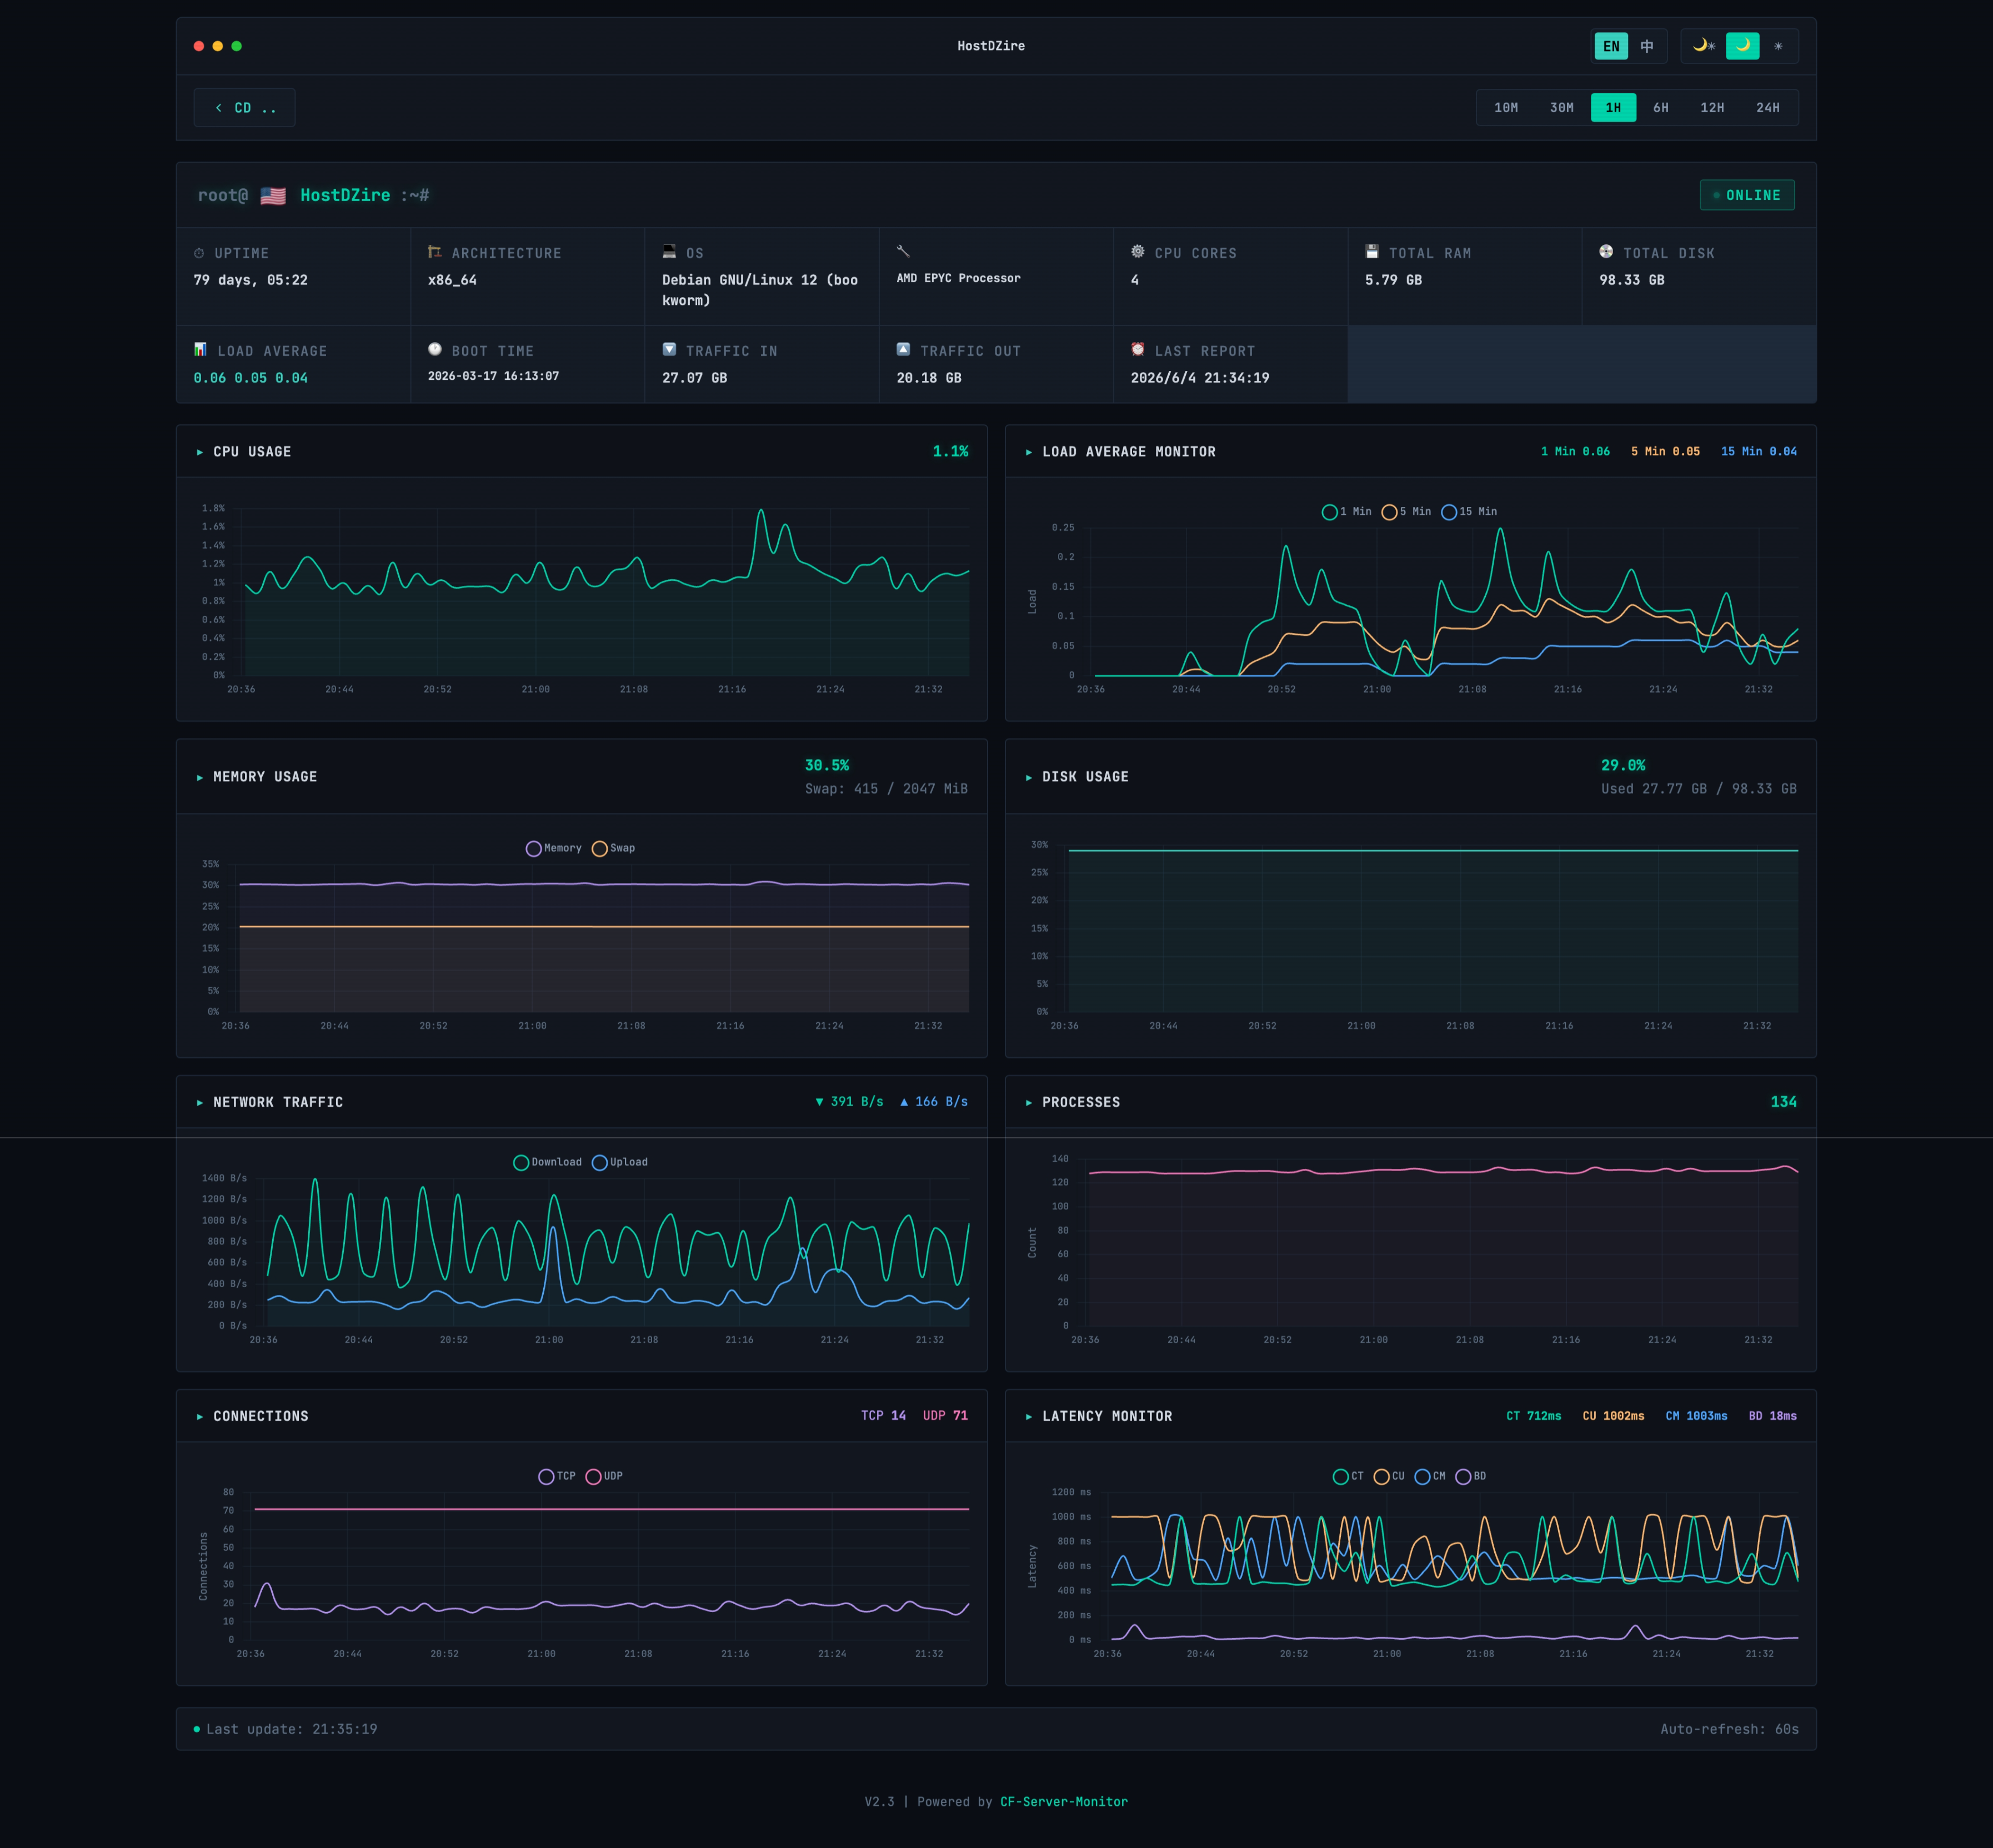Click the triangle arrow beside CPU USAGE
This screenshot has width=1993, height=1848.
(200, 453)
